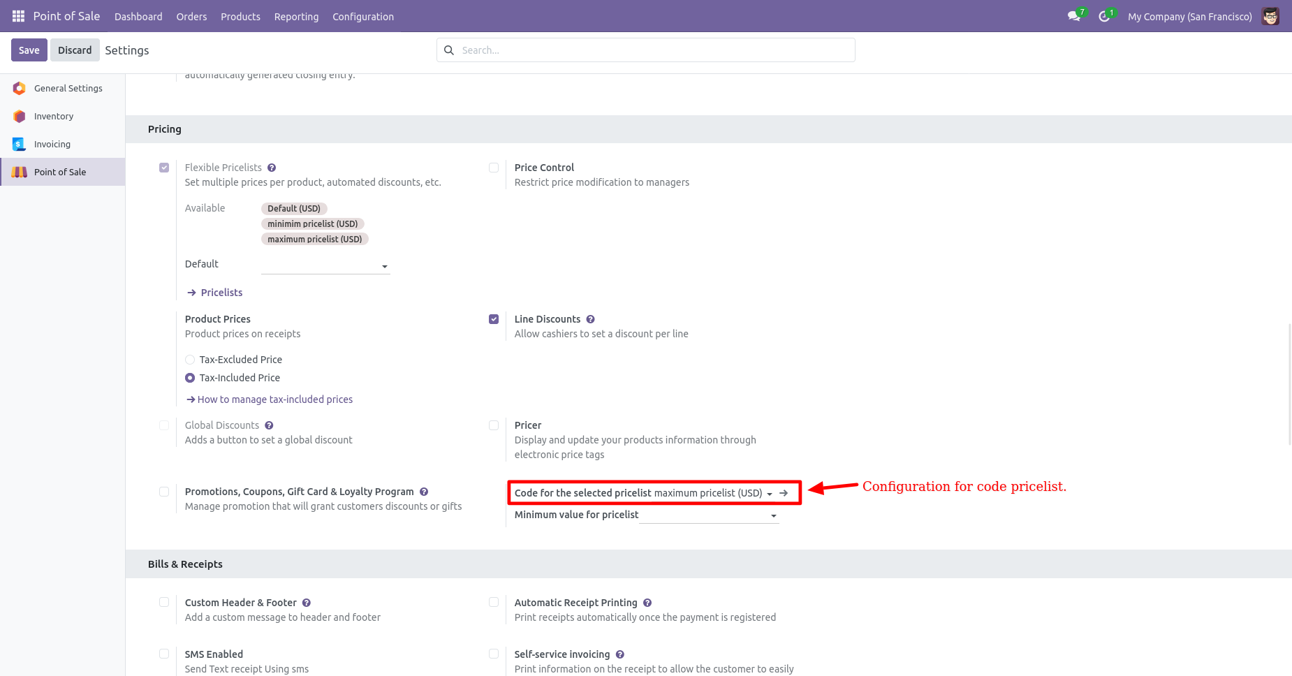The height and width of the screenshot is (676, 1292).
Task: Save the settings
Action: [x=29, y=50]
